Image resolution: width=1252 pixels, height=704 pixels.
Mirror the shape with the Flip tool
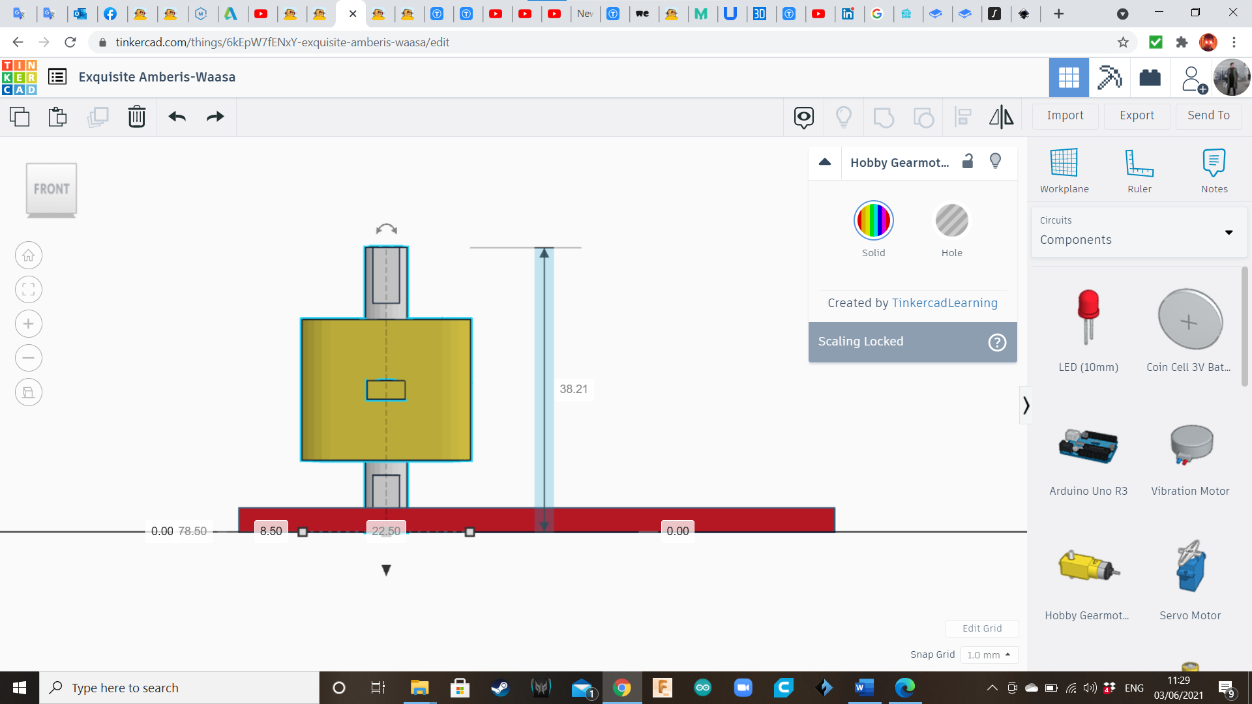click(1001, 117)
